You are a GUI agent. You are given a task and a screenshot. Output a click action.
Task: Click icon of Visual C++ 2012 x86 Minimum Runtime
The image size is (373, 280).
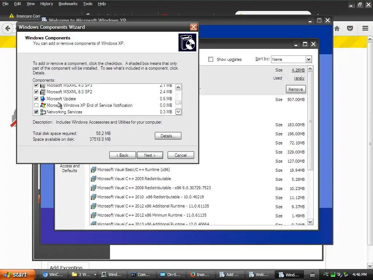click(x=93, y=215)
